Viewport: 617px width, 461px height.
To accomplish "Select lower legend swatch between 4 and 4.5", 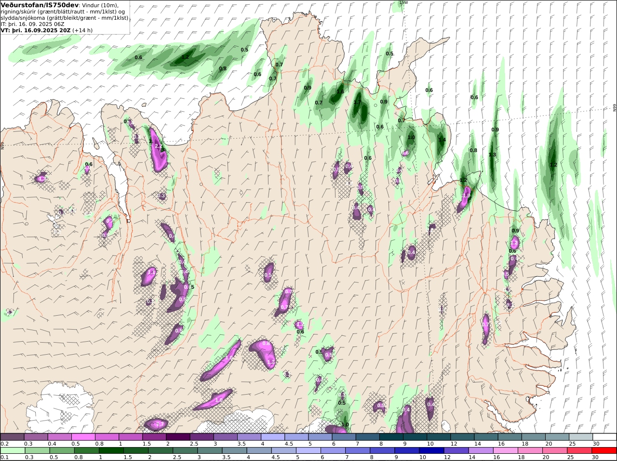I will click(259, 450).
